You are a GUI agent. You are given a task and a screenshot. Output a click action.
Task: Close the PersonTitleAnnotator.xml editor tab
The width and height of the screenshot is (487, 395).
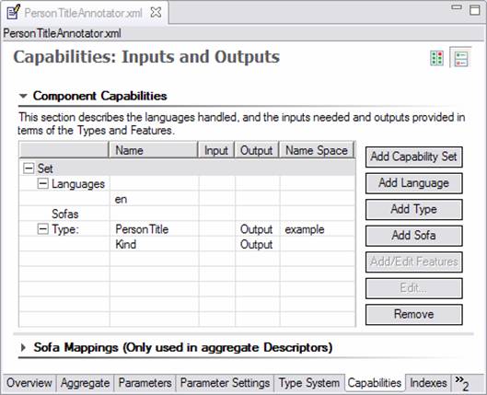156,12
